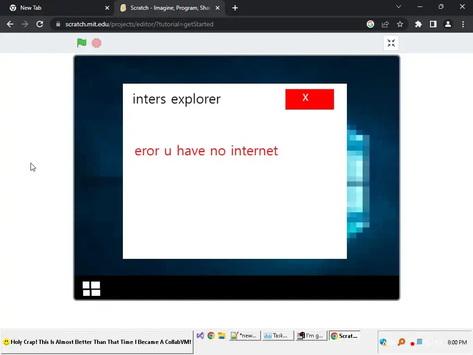The width and height of the screenshot is (473, 355).
Task: Toggle the browser side panel
Action: point(433,24)
